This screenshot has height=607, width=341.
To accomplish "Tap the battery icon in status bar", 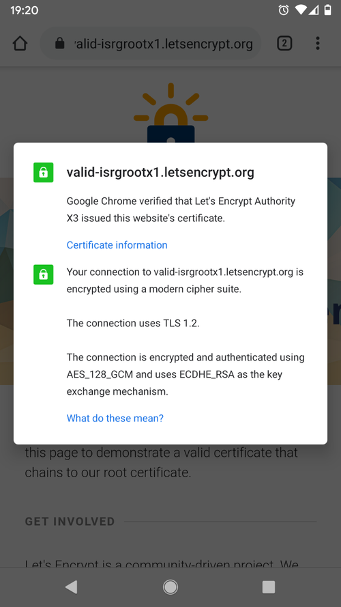I will tap(327, 10).
